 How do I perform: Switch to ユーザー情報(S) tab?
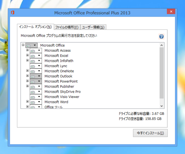pyautogui.click(x=93, y=27)
